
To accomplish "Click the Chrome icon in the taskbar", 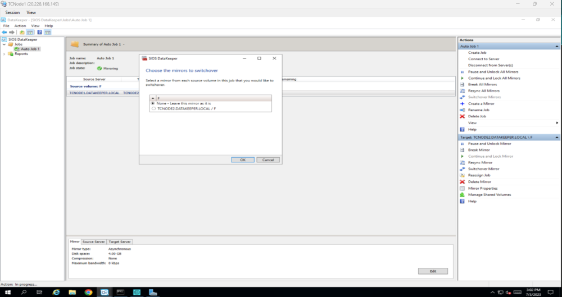I will pos(88,292).
